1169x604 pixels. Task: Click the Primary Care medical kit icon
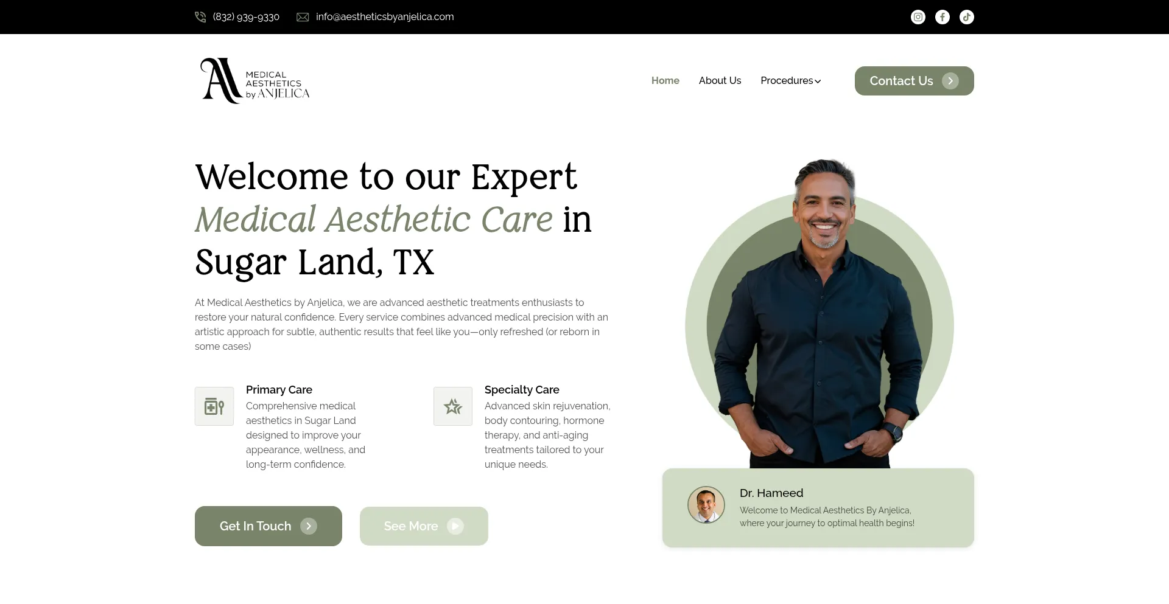click(214, 406)
